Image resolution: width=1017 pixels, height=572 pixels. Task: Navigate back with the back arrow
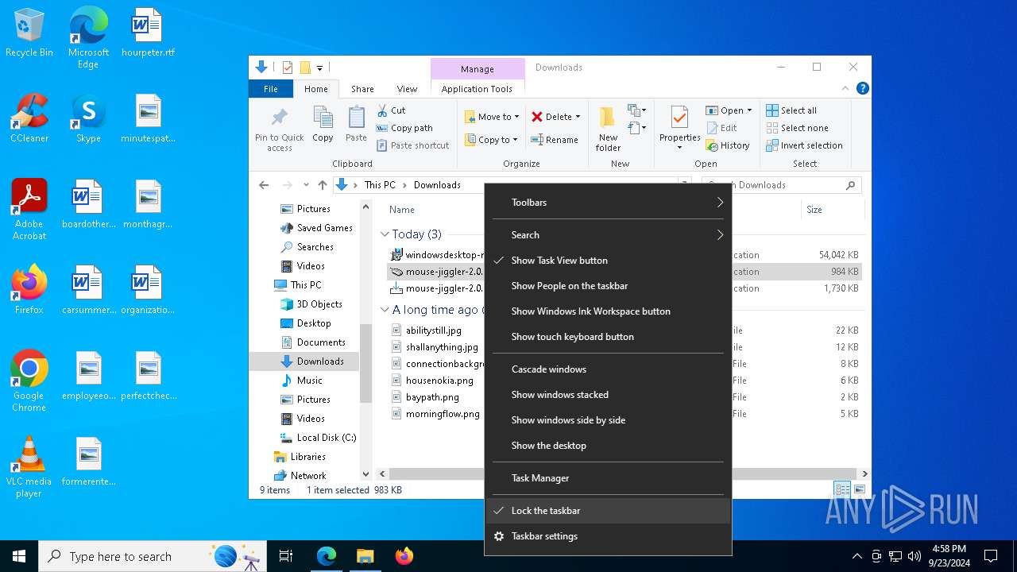(264, 185)
